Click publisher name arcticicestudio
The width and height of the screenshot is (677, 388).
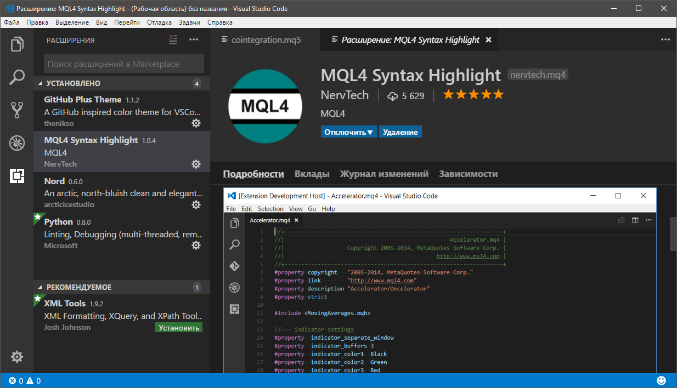(69, 204)
